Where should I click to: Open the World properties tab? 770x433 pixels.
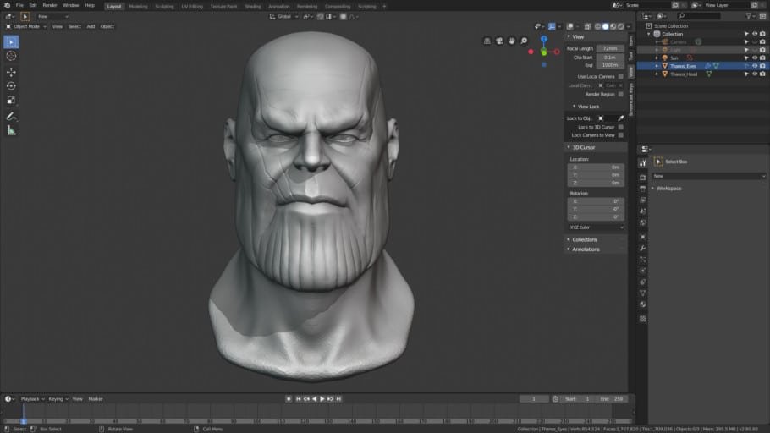643,222
